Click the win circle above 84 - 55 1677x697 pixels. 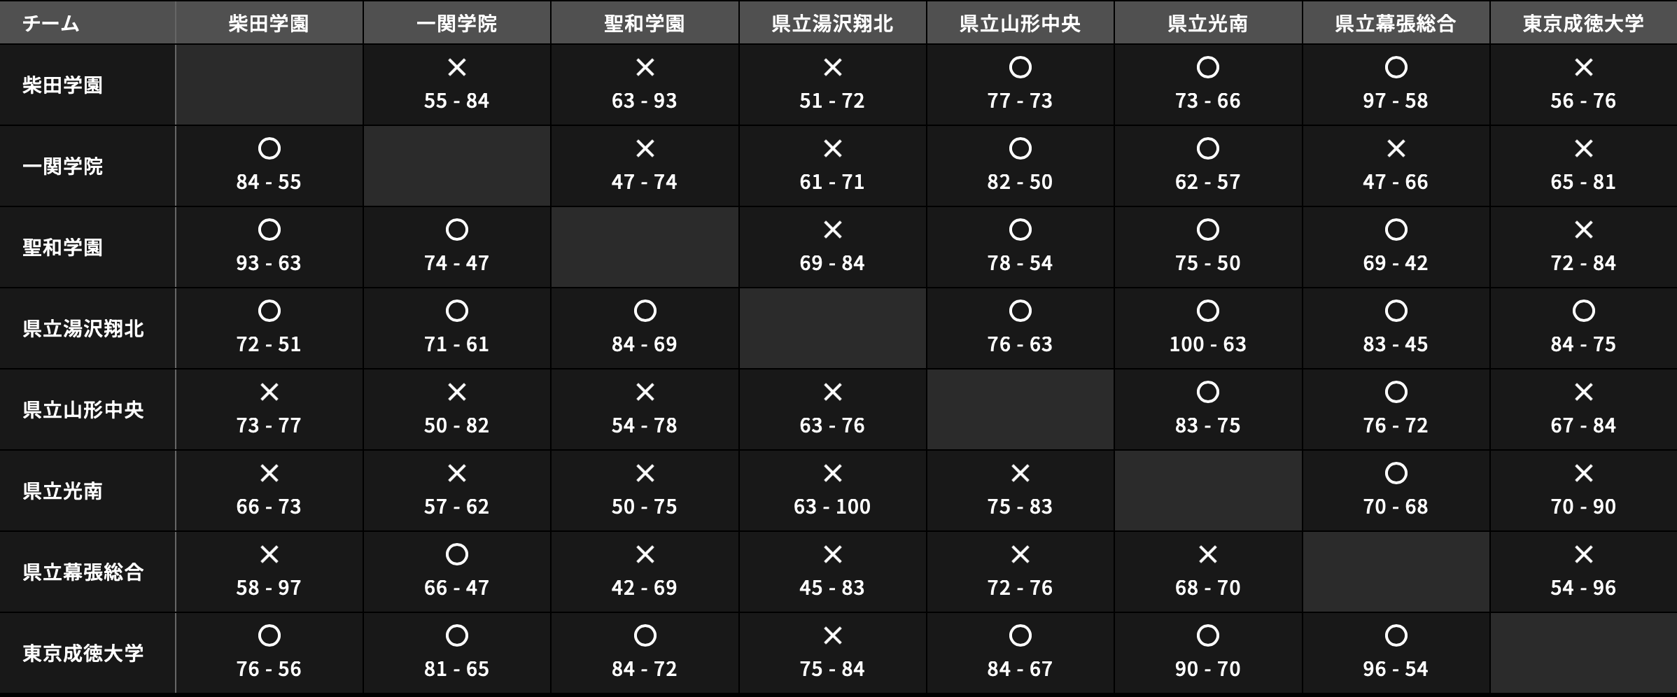click(269, 148)
